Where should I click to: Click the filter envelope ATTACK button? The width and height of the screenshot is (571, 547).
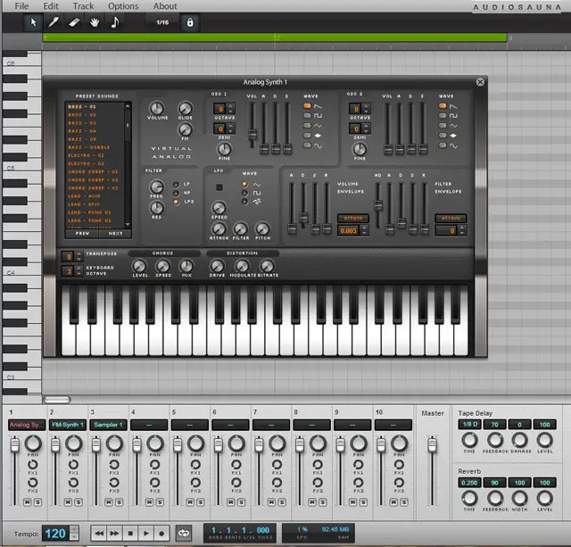pos(451,218)
